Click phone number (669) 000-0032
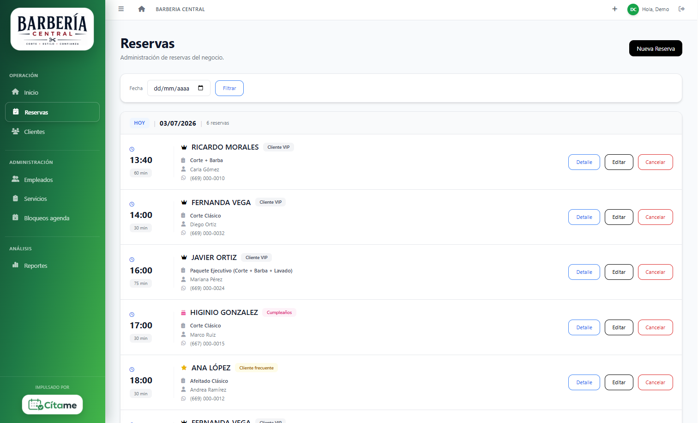The width and height of the screenshot is (698, 423). pyautogui.click(x=207, y=233)
